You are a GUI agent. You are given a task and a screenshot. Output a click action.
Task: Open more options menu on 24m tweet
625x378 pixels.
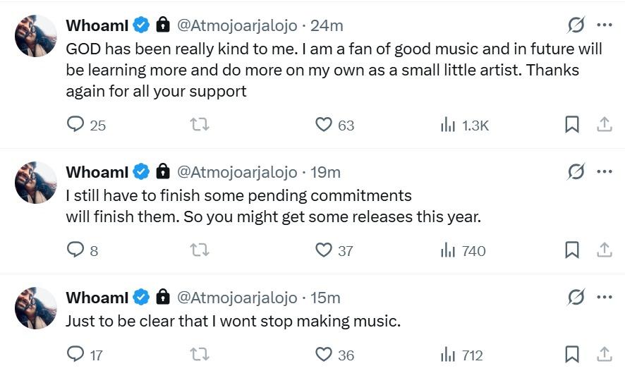604,25
